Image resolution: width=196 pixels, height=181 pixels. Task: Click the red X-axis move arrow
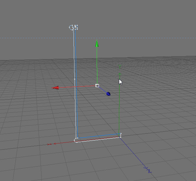[56, 88]
